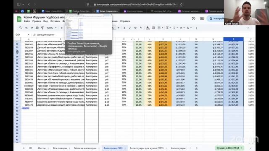Click the Деревянные машинки для автотрека cell
269x151 pixels.
point(61,105)
